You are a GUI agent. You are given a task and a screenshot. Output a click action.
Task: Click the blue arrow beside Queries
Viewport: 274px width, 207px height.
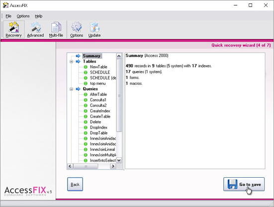(x=78, y=89)
